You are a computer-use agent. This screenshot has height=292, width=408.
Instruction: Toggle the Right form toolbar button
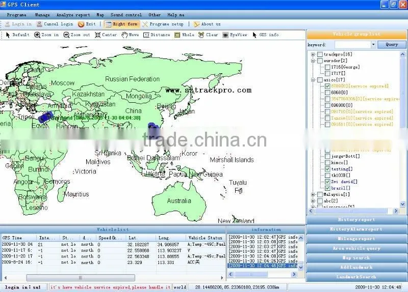click(x=121, y=24)
